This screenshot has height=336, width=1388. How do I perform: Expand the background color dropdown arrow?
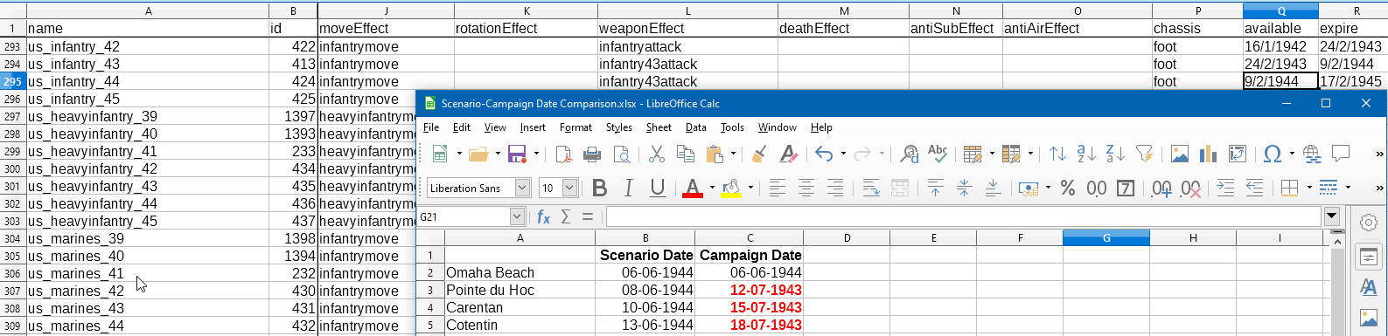tap(750, 188)
